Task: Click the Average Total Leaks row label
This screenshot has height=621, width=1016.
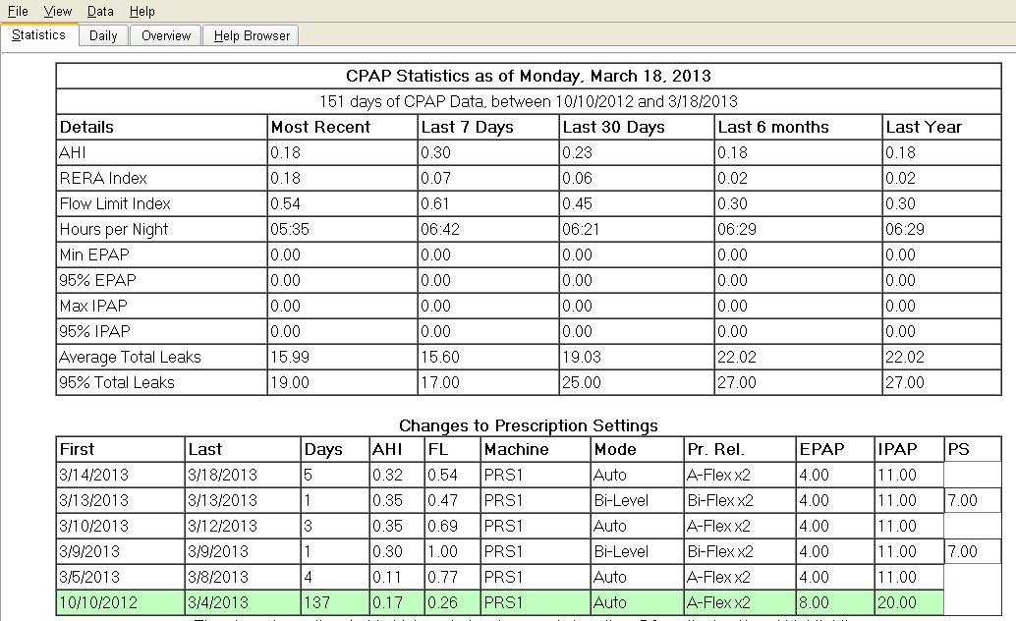Action: point(130,357)
